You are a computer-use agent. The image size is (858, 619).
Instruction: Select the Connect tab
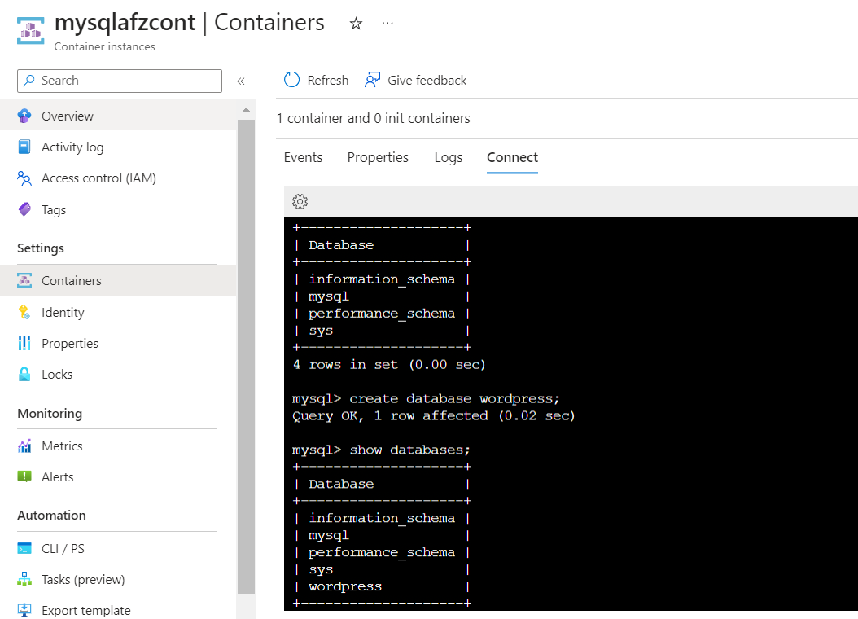(512, 157)
